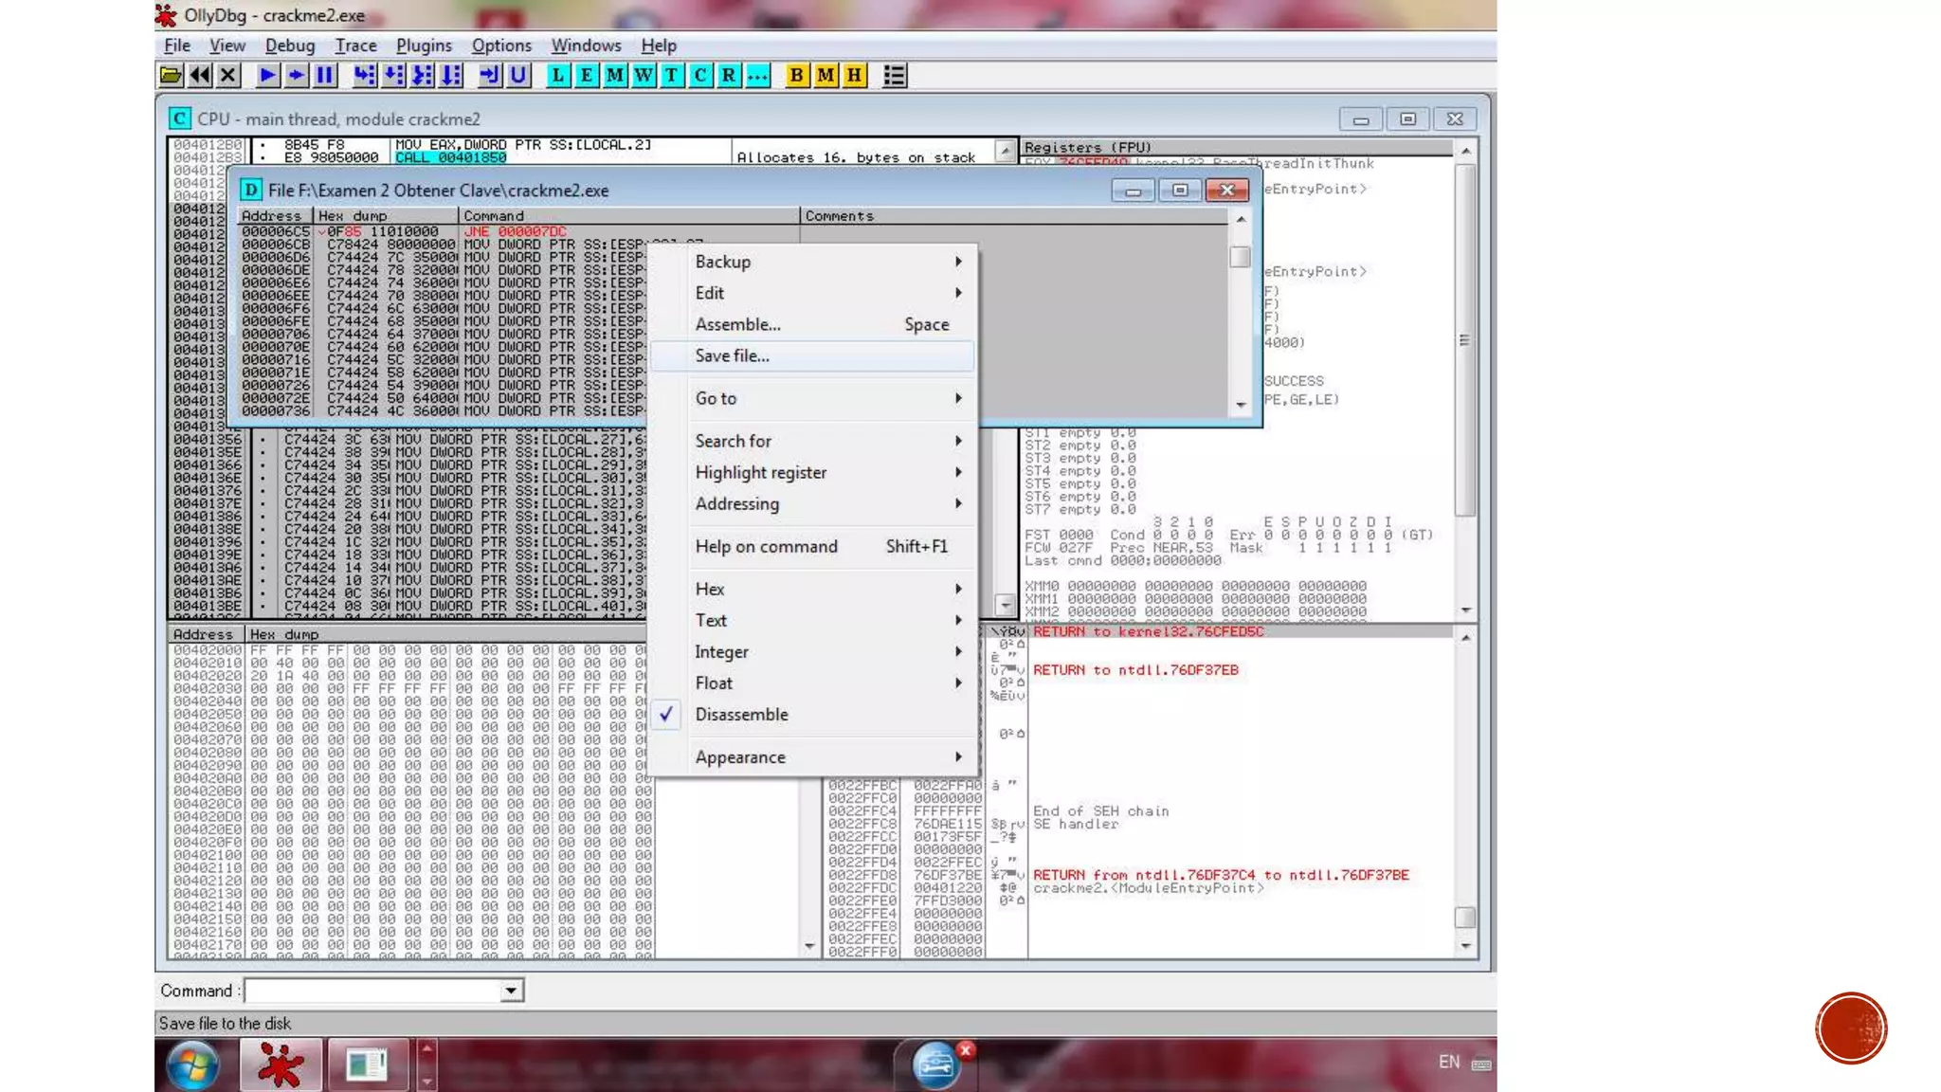Open the Plugins menu
Viewport: 1941px width, 1092px height.
[424, 45]
